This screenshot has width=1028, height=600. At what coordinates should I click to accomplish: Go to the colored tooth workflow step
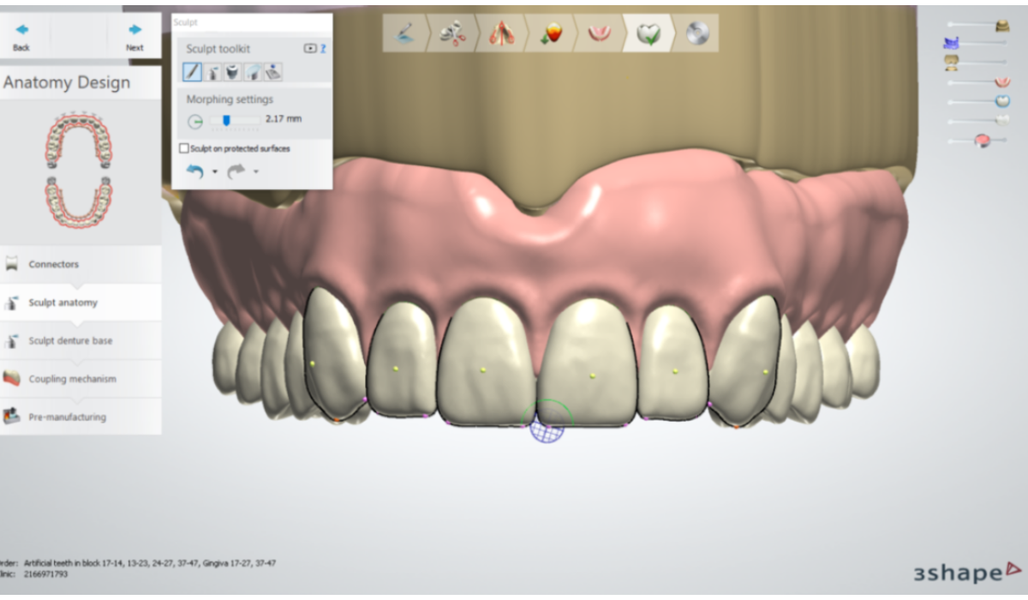click(549, 33)
